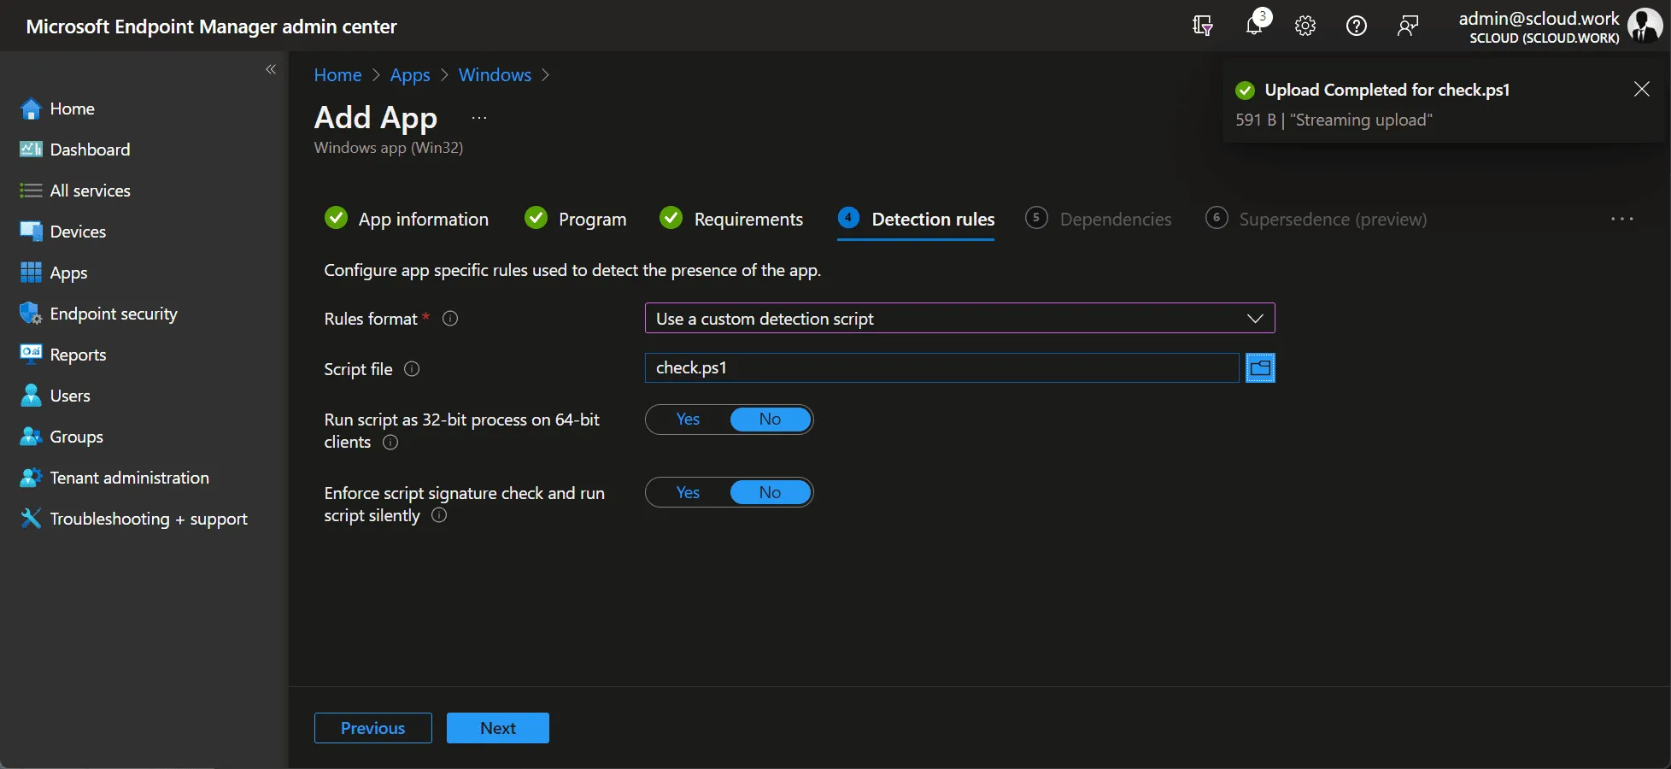Set 32-bit process toggle to No
Image resolution: width=1671 pixels, height=769 pixels.
click(770, 420)
